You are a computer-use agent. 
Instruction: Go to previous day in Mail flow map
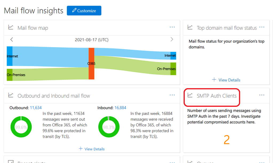pyautogui.click(x=11, y=40)
